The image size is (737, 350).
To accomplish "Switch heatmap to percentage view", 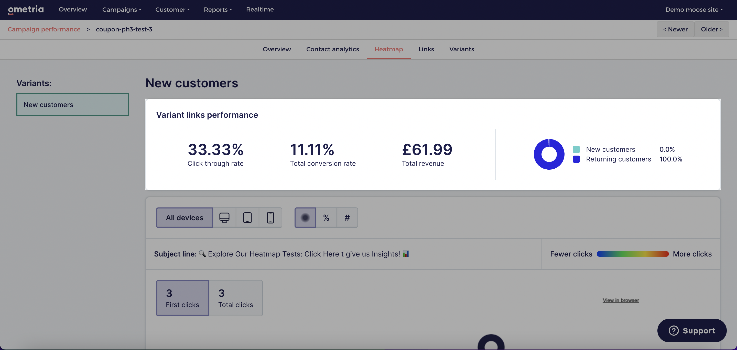I will pyautogui.click(x=326, y=218).
